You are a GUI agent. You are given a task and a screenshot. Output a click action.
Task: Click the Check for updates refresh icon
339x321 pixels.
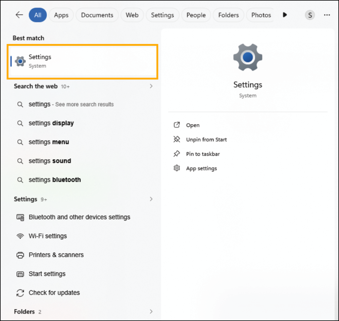click(20, 293)
